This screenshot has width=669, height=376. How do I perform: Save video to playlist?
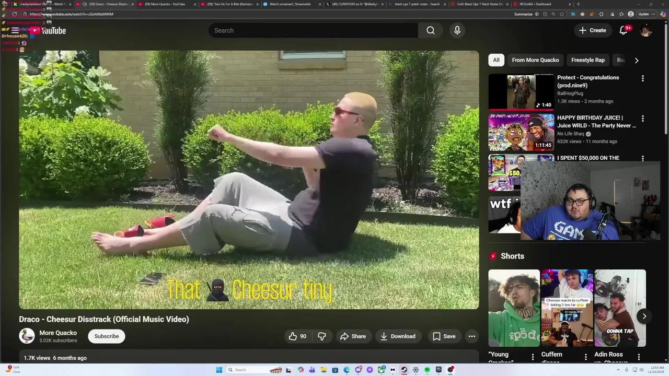coord(444,336)
